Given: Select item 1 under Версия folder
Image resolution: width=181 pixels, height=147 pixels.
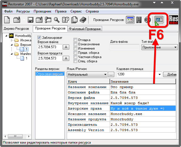Looking at the screenshot, I should click(x=24, y=49).
